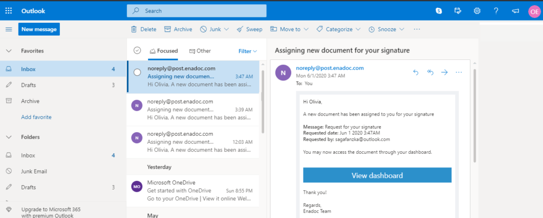Open the app launcher waffle icon
Viewport: 543px width, 218px height.
coord(8,11)
